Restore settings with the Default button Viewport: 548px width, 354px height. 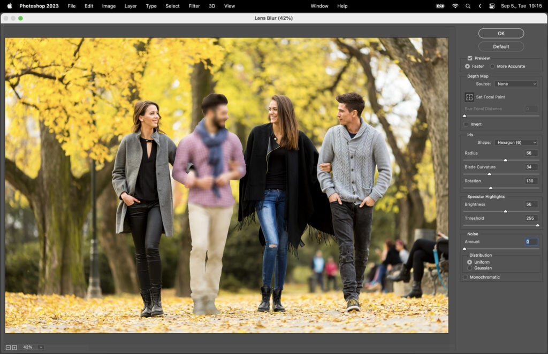pyautogui.click(x=501, y=47)
